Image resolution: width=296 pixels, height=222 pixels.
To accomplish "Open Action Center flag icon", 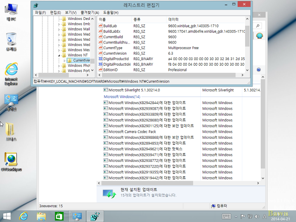I will point(243,216).
